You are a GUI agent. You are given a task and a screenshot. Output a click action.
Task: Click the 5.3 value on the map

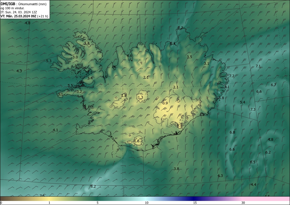pyautogui.click(x=49, y=61)
